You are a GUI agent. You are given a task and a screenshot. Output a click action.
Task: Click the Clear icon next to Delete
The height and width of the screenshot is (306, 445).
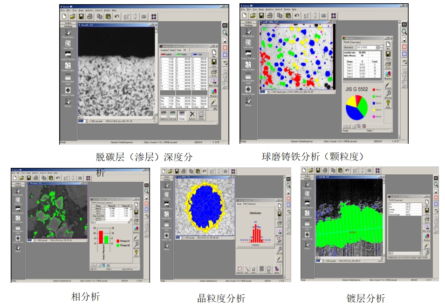[201, 115]
